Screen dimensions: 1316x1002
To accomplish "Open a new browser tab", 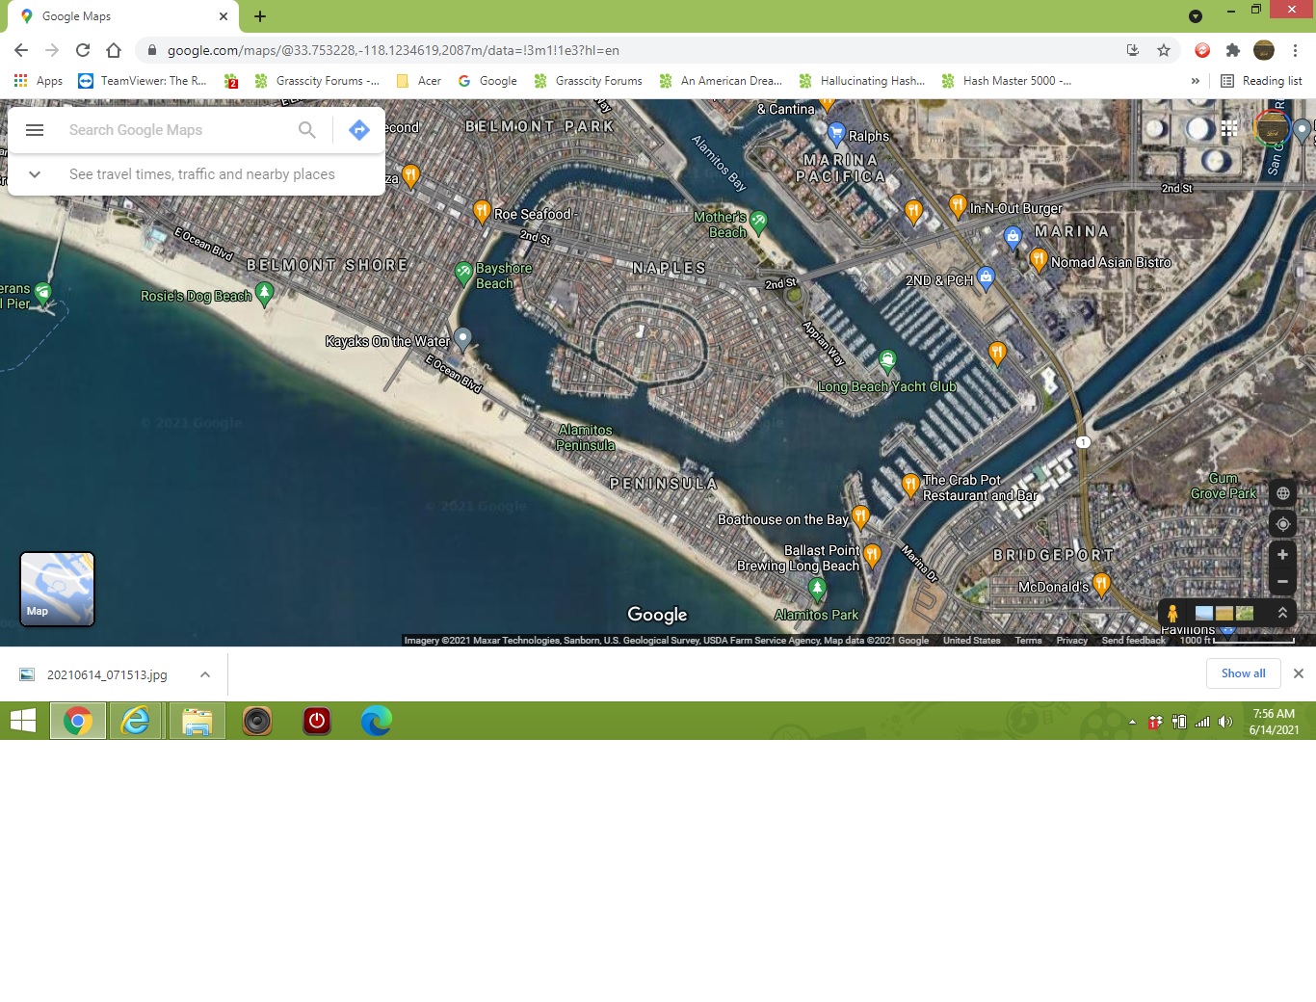I will pyautogui.click(x=260, y=16).
